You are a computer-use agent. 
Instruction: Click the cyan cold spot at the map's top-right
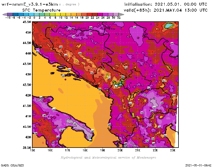click(x=169, y=25)
